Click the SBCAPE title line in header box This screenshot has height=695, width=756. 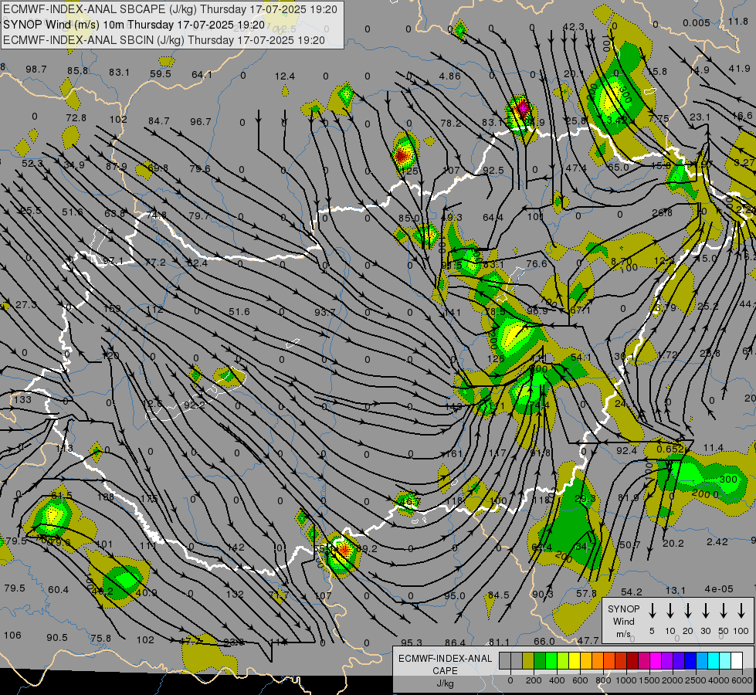(x=170, y=9)
